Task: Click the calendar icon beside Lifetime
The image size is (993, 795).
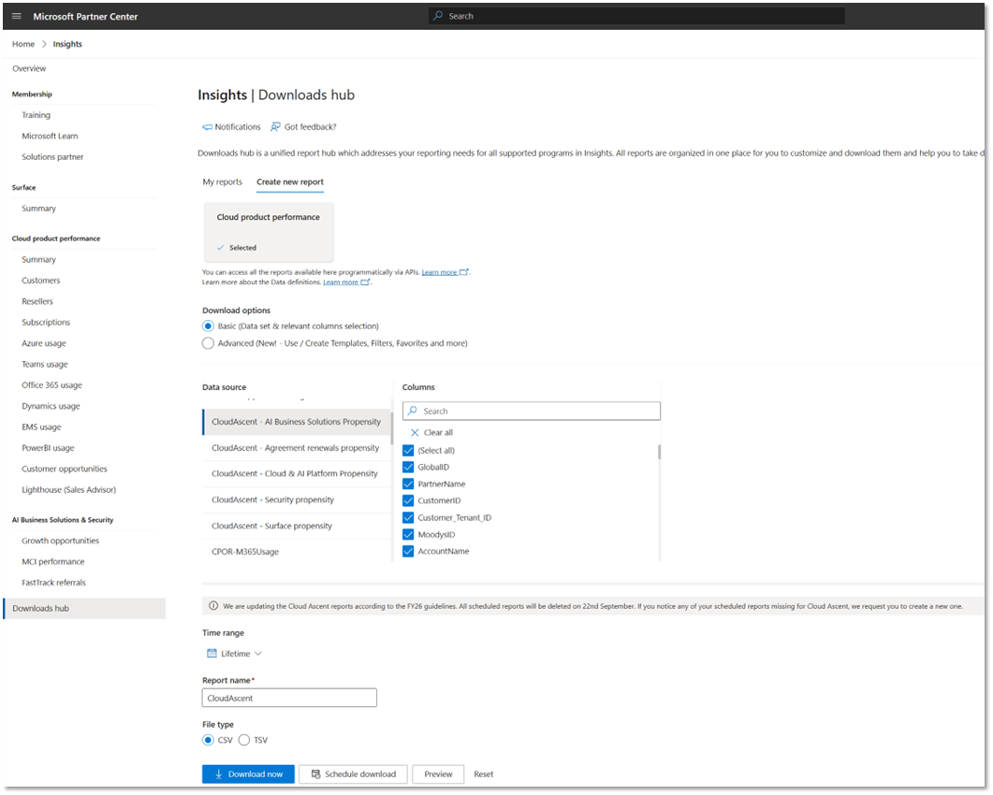Action: (x=212, y=653)
